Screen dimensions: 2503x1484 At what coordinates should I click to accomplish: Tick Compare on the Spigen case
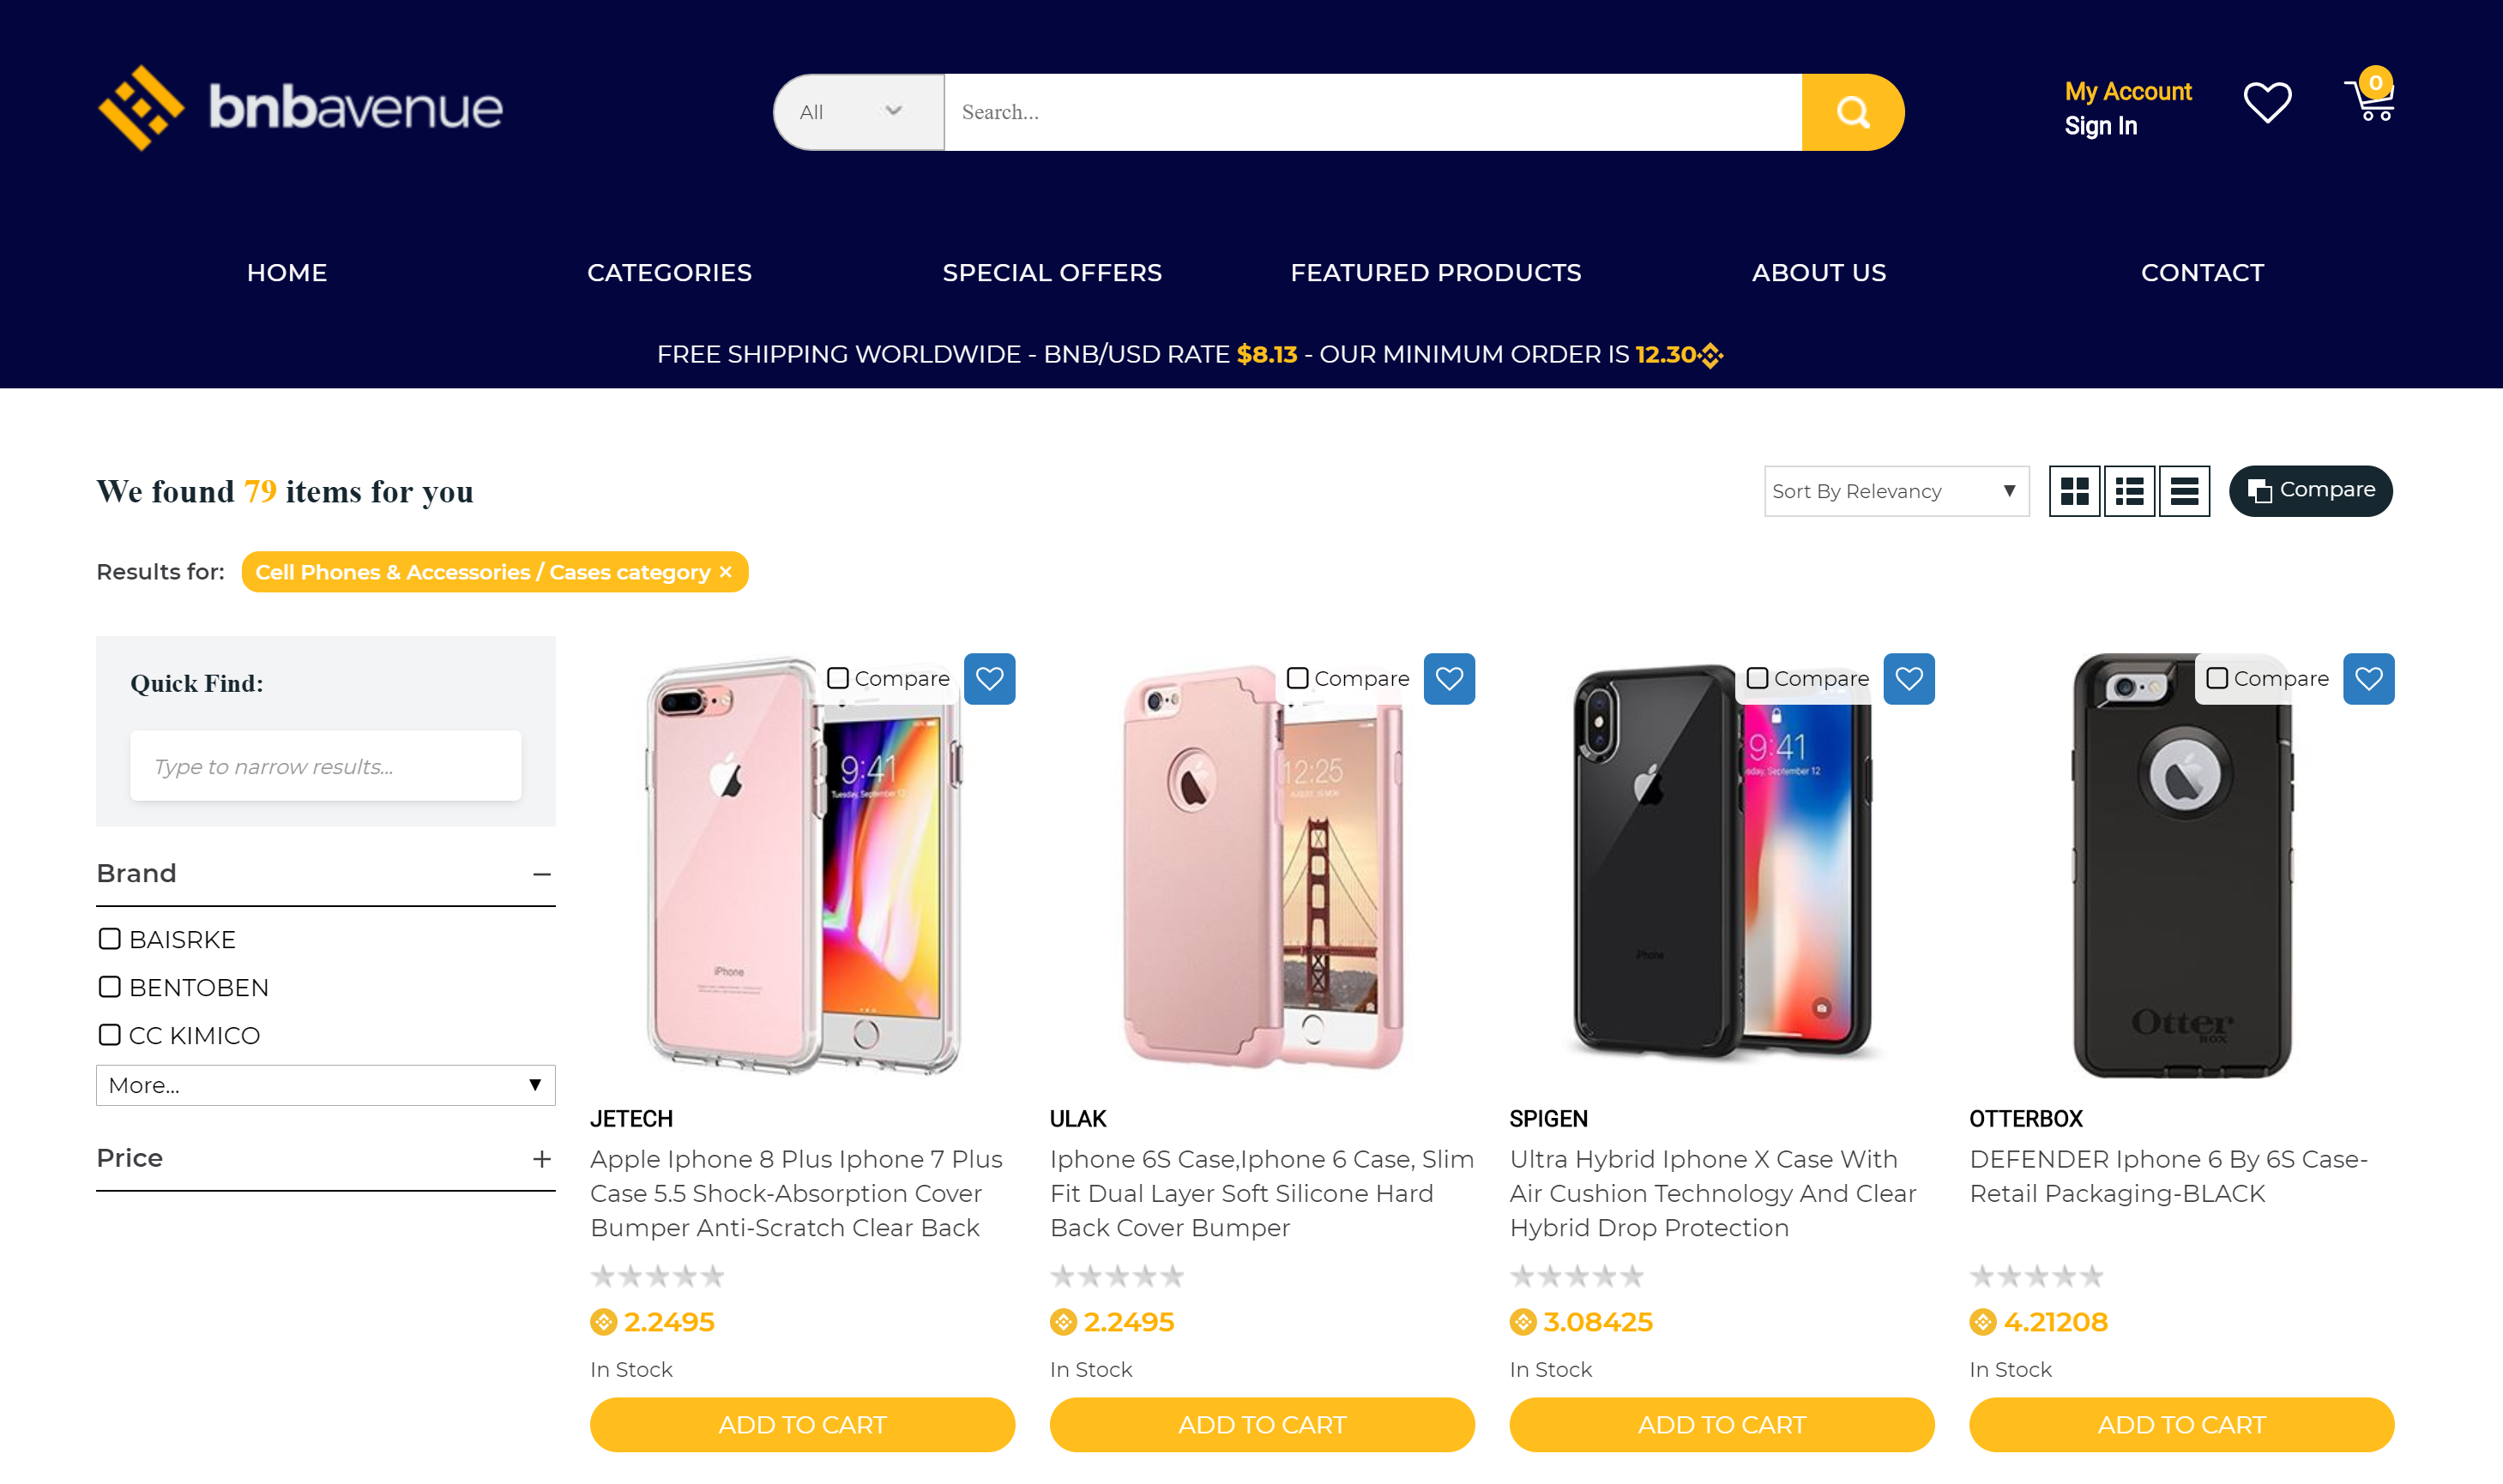tap(1757, 679)
